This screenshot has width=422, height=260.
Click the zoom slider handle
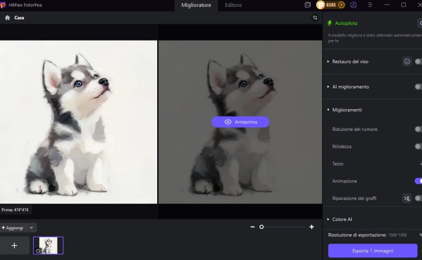261,227
